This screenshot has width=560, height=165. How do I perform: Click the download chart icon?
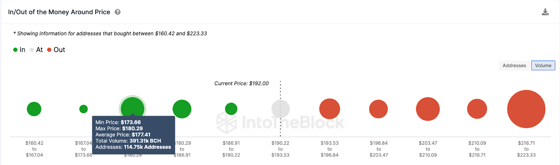coord(545,12)
